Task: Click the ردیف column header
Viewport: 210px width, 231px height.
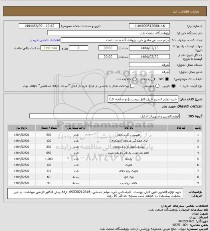Action: 198,128
